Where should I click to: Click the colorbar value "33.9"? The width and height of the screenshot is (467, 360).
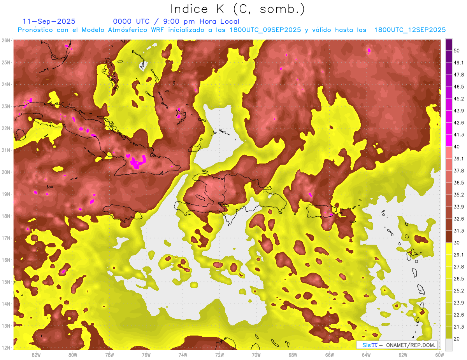(x=458, y=207)
